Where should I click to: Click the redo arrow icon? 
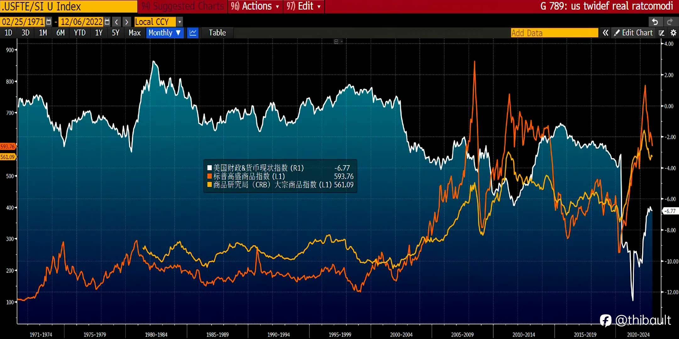click(x=670, y=22)
